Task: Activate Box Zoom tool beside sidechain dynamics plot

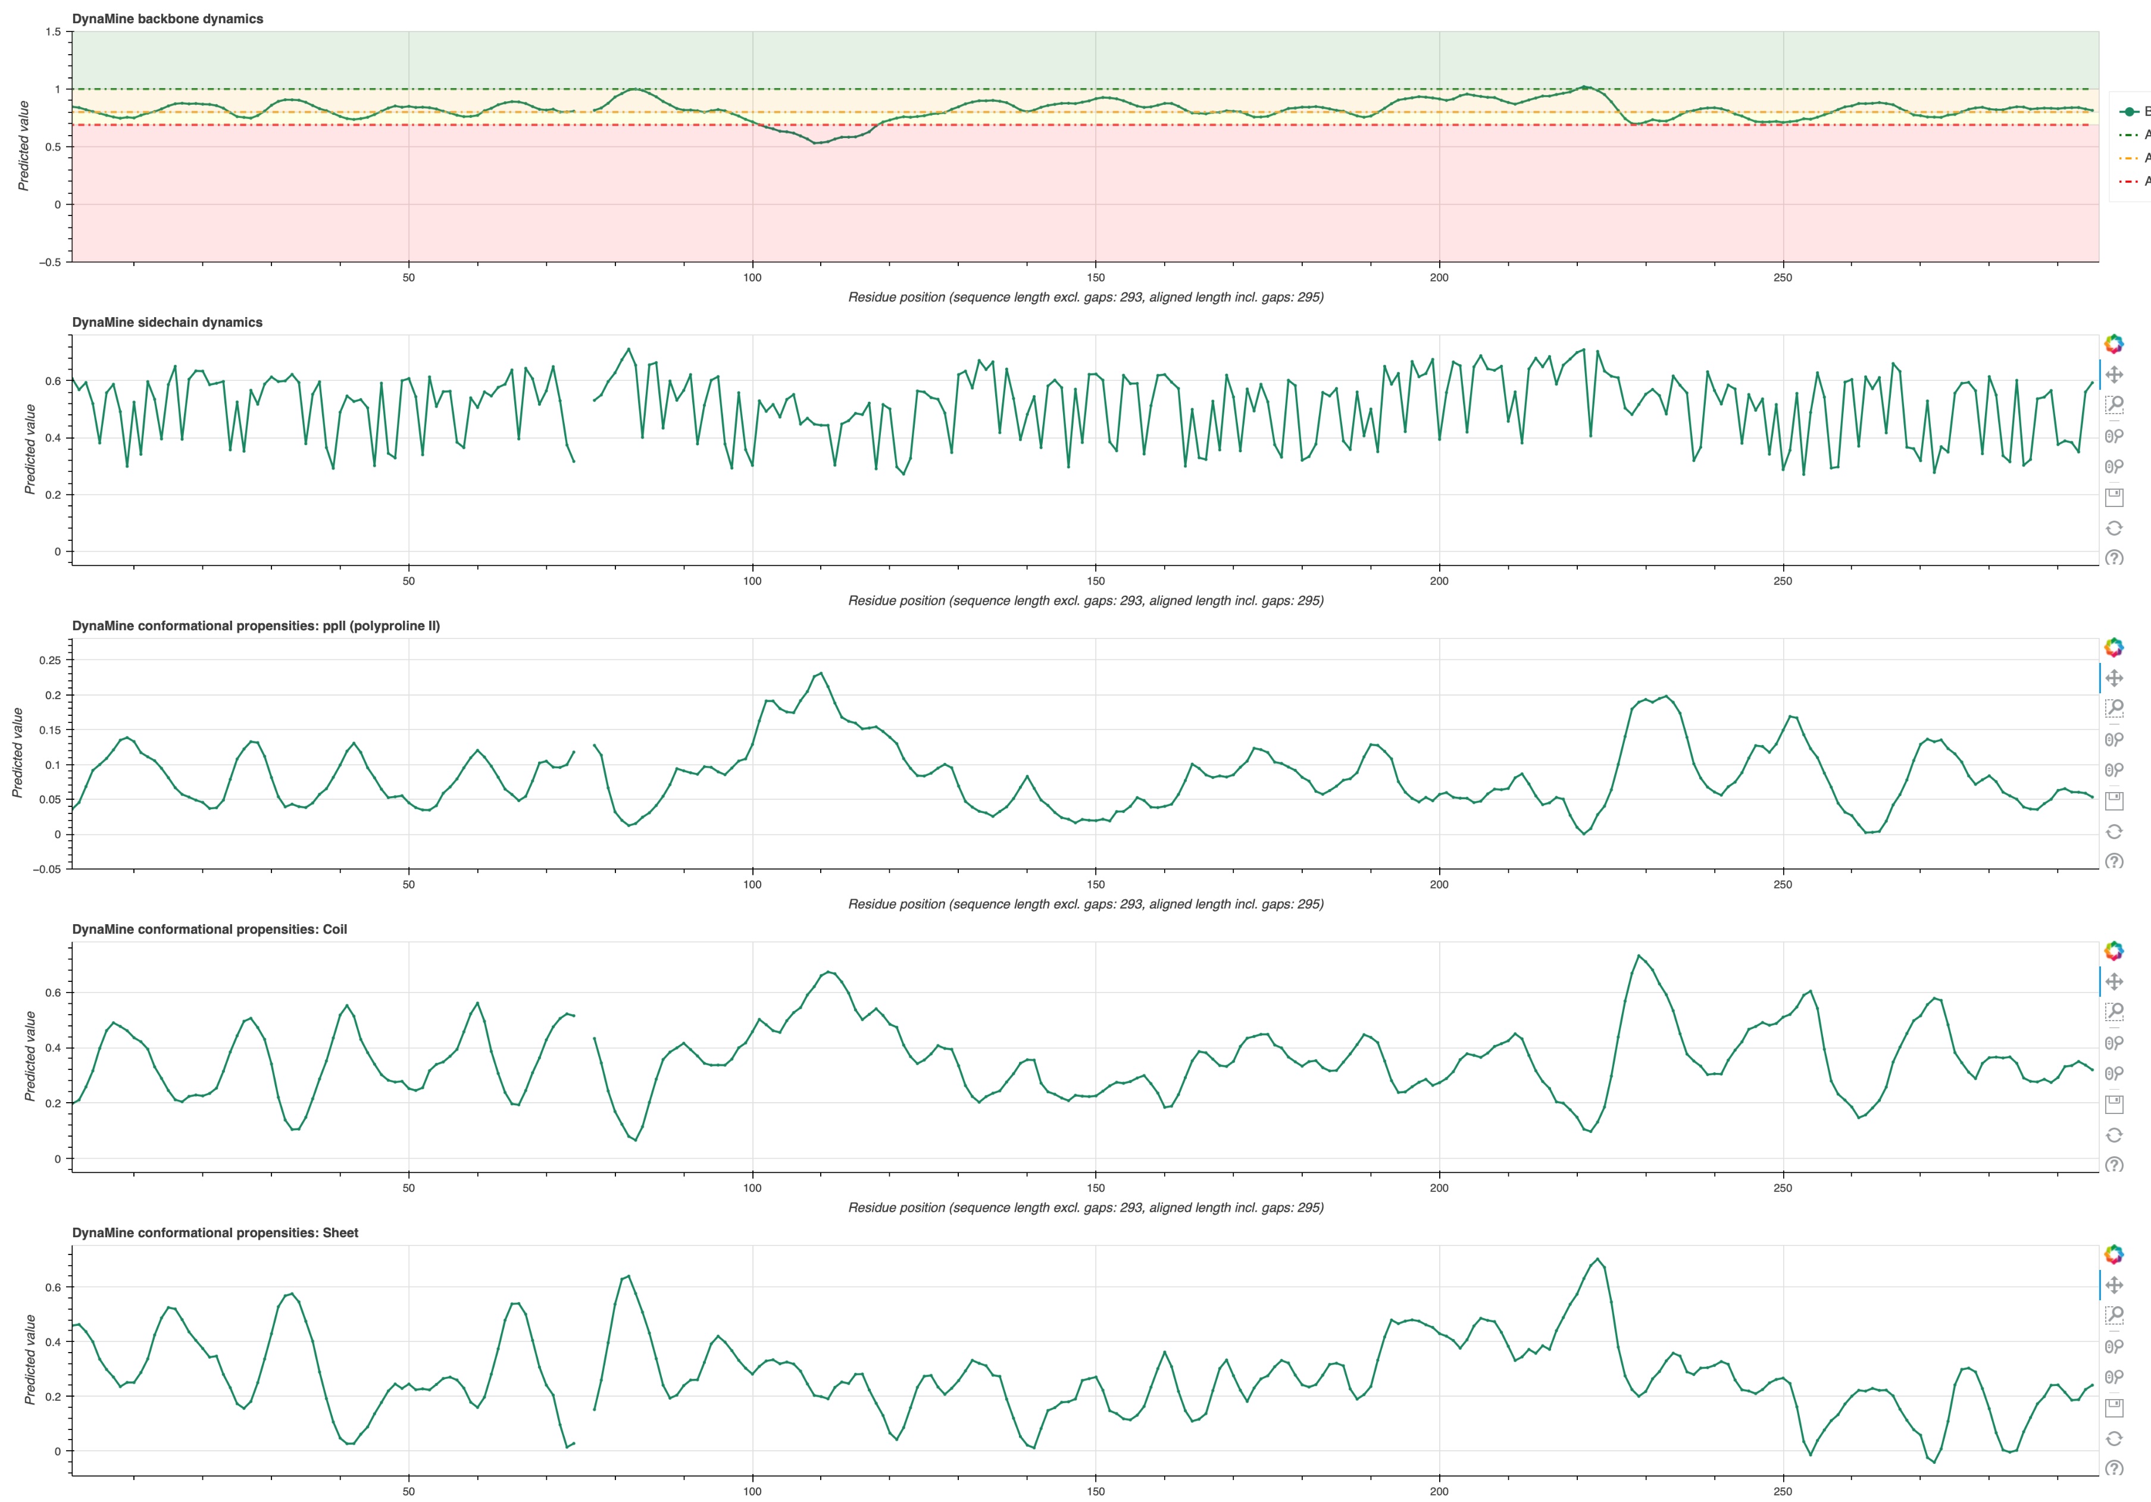Action: click(x=2114, y=405)
